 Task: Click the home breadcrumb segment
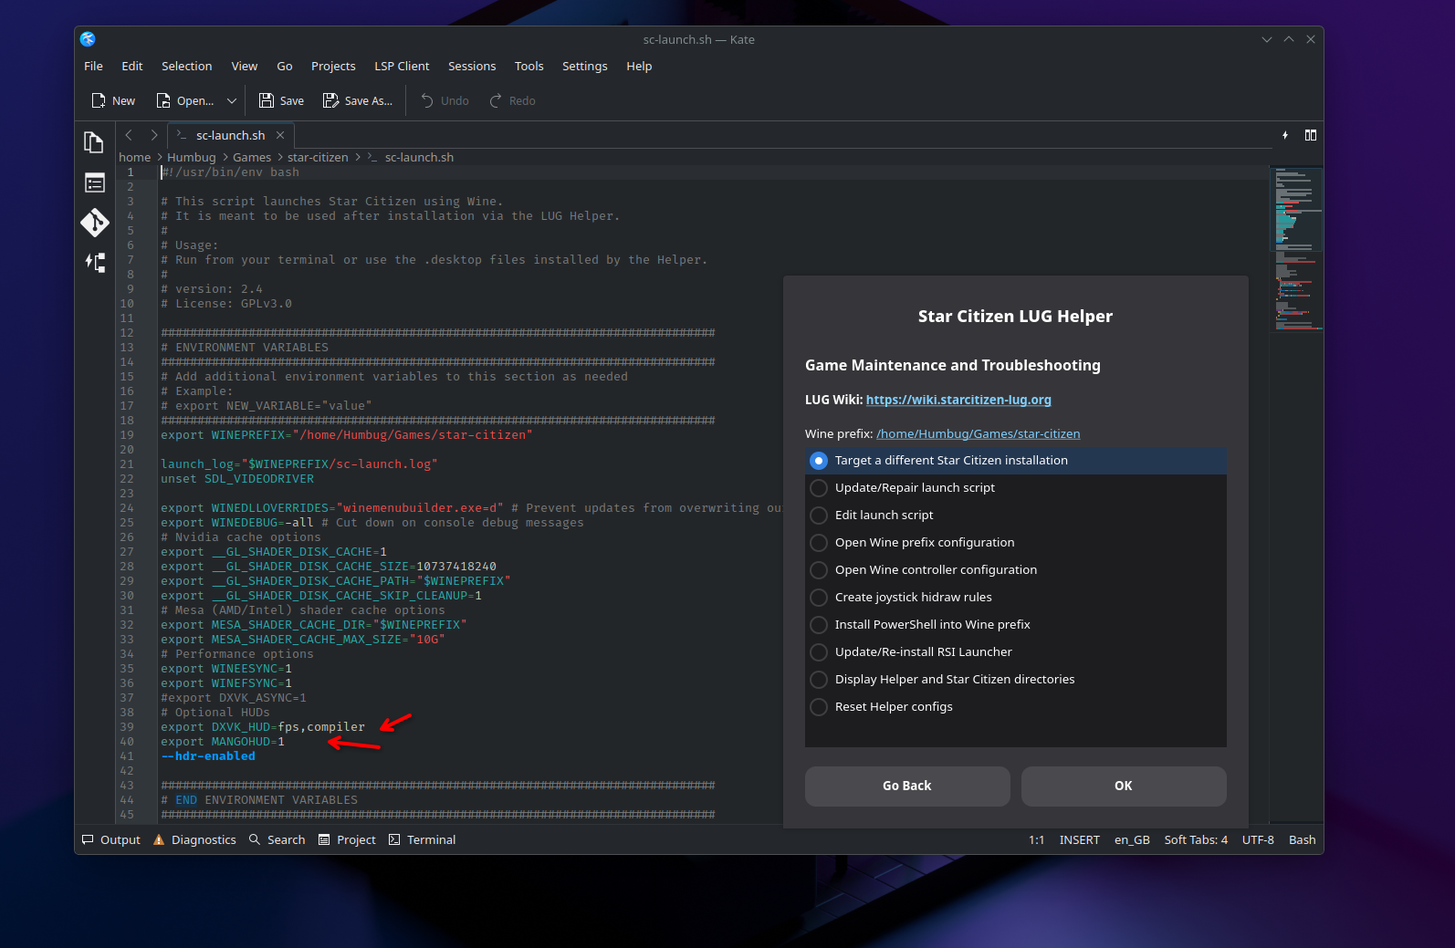click(135, 157)
